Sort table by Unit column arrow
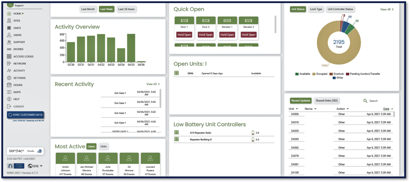This screenshot has width=410, height=182. click(x=297, y=109)
